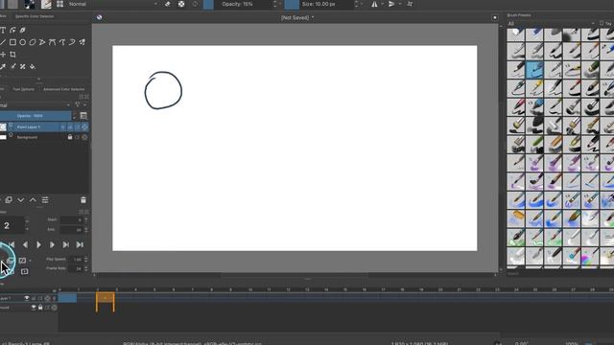The height and width of the screenshot is (345, 614).
Task: Play the animation
Action: click(x=38, y=245)
